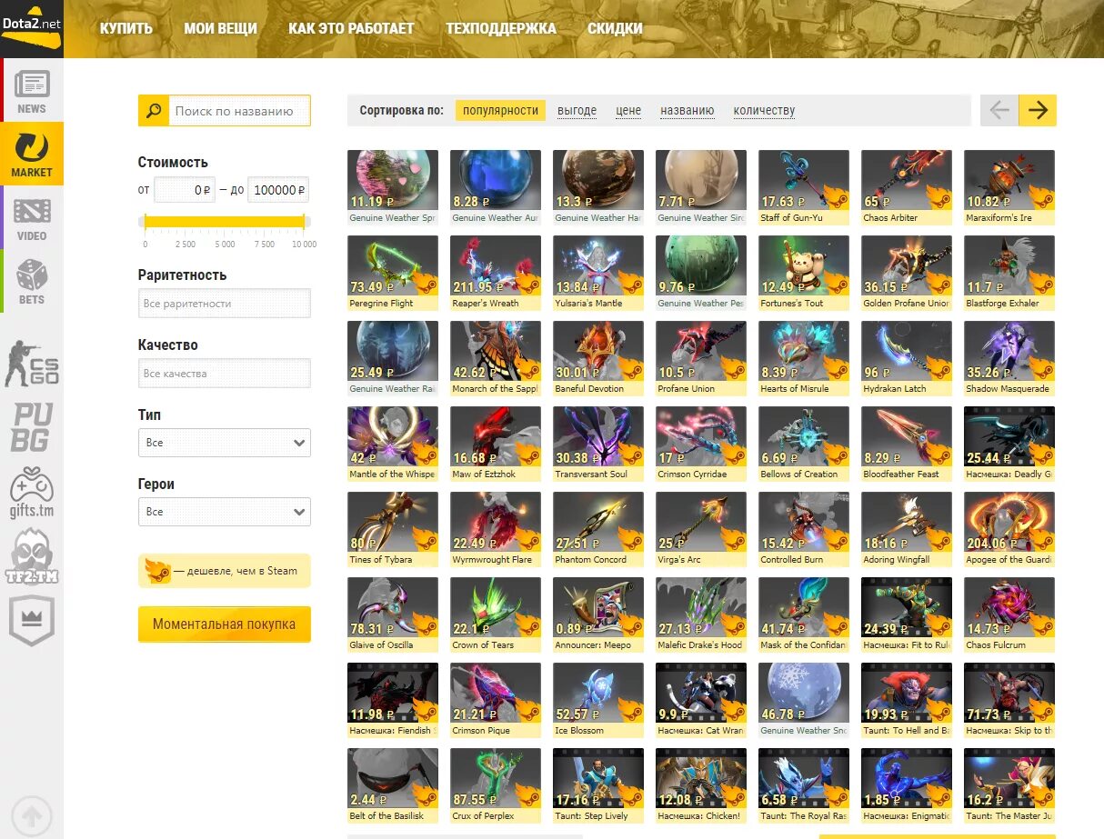Open the ТЕХПОДДЕРЖКА menu
This screenshot has height=839, width=1104.
click(501, 28)
